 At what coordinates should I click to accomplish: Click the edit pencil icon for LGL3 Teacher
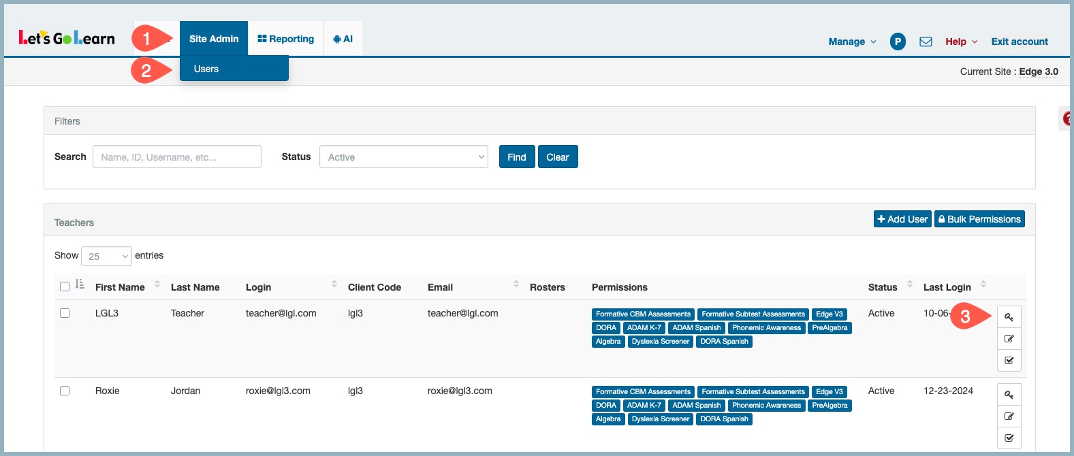coord(1009,339)
